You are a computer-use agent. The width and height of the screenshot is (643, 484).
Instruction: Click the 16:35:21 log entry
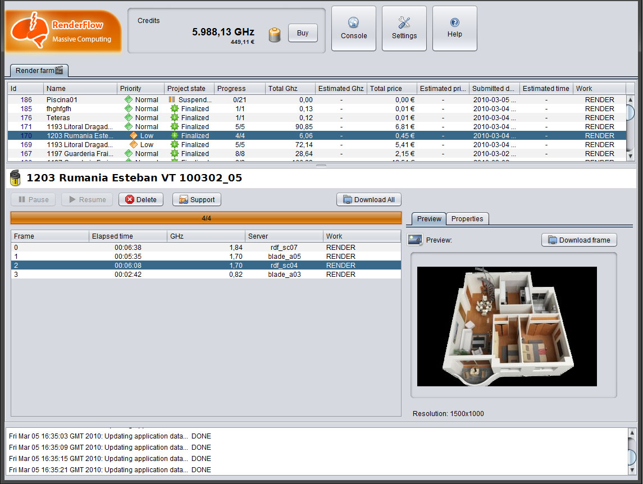coord(110,469)
